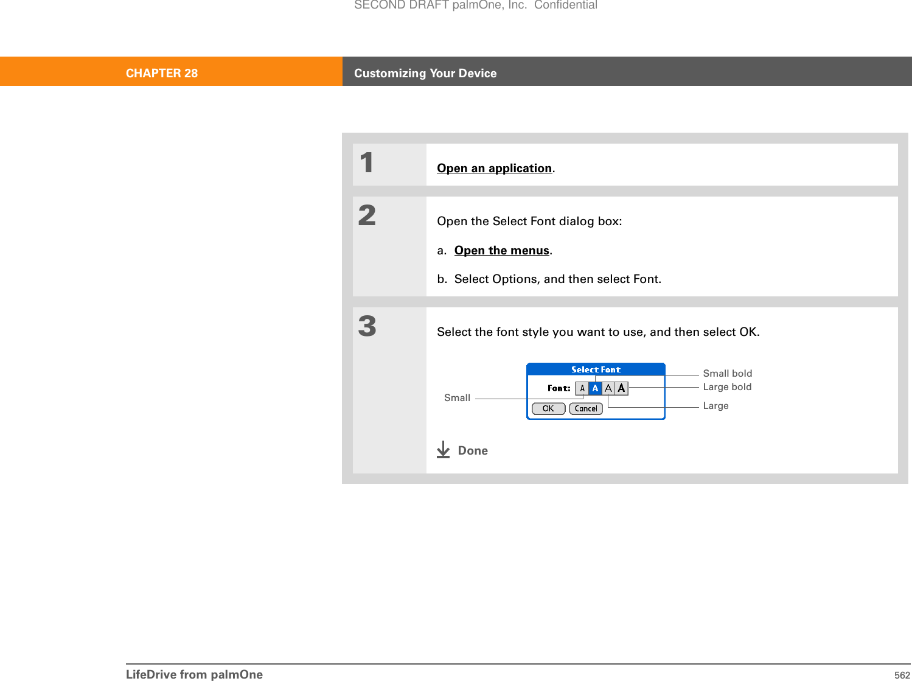This screenshot has width=912, height=681.
Task: Click the 'CHAPTER 28' header text
Action: tap(162, 73)
